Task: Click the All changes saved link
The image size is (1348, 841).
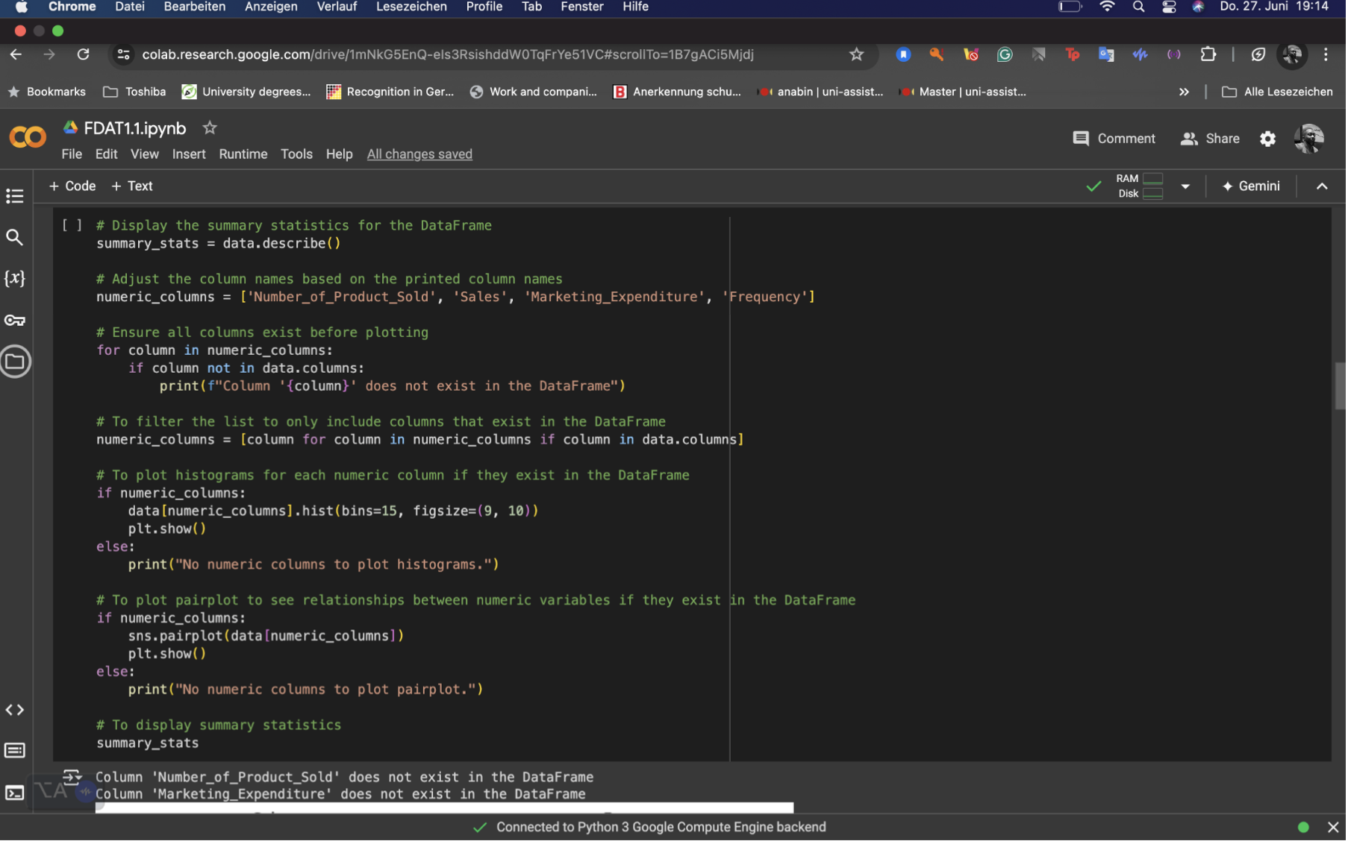Action: pos(419,154)
